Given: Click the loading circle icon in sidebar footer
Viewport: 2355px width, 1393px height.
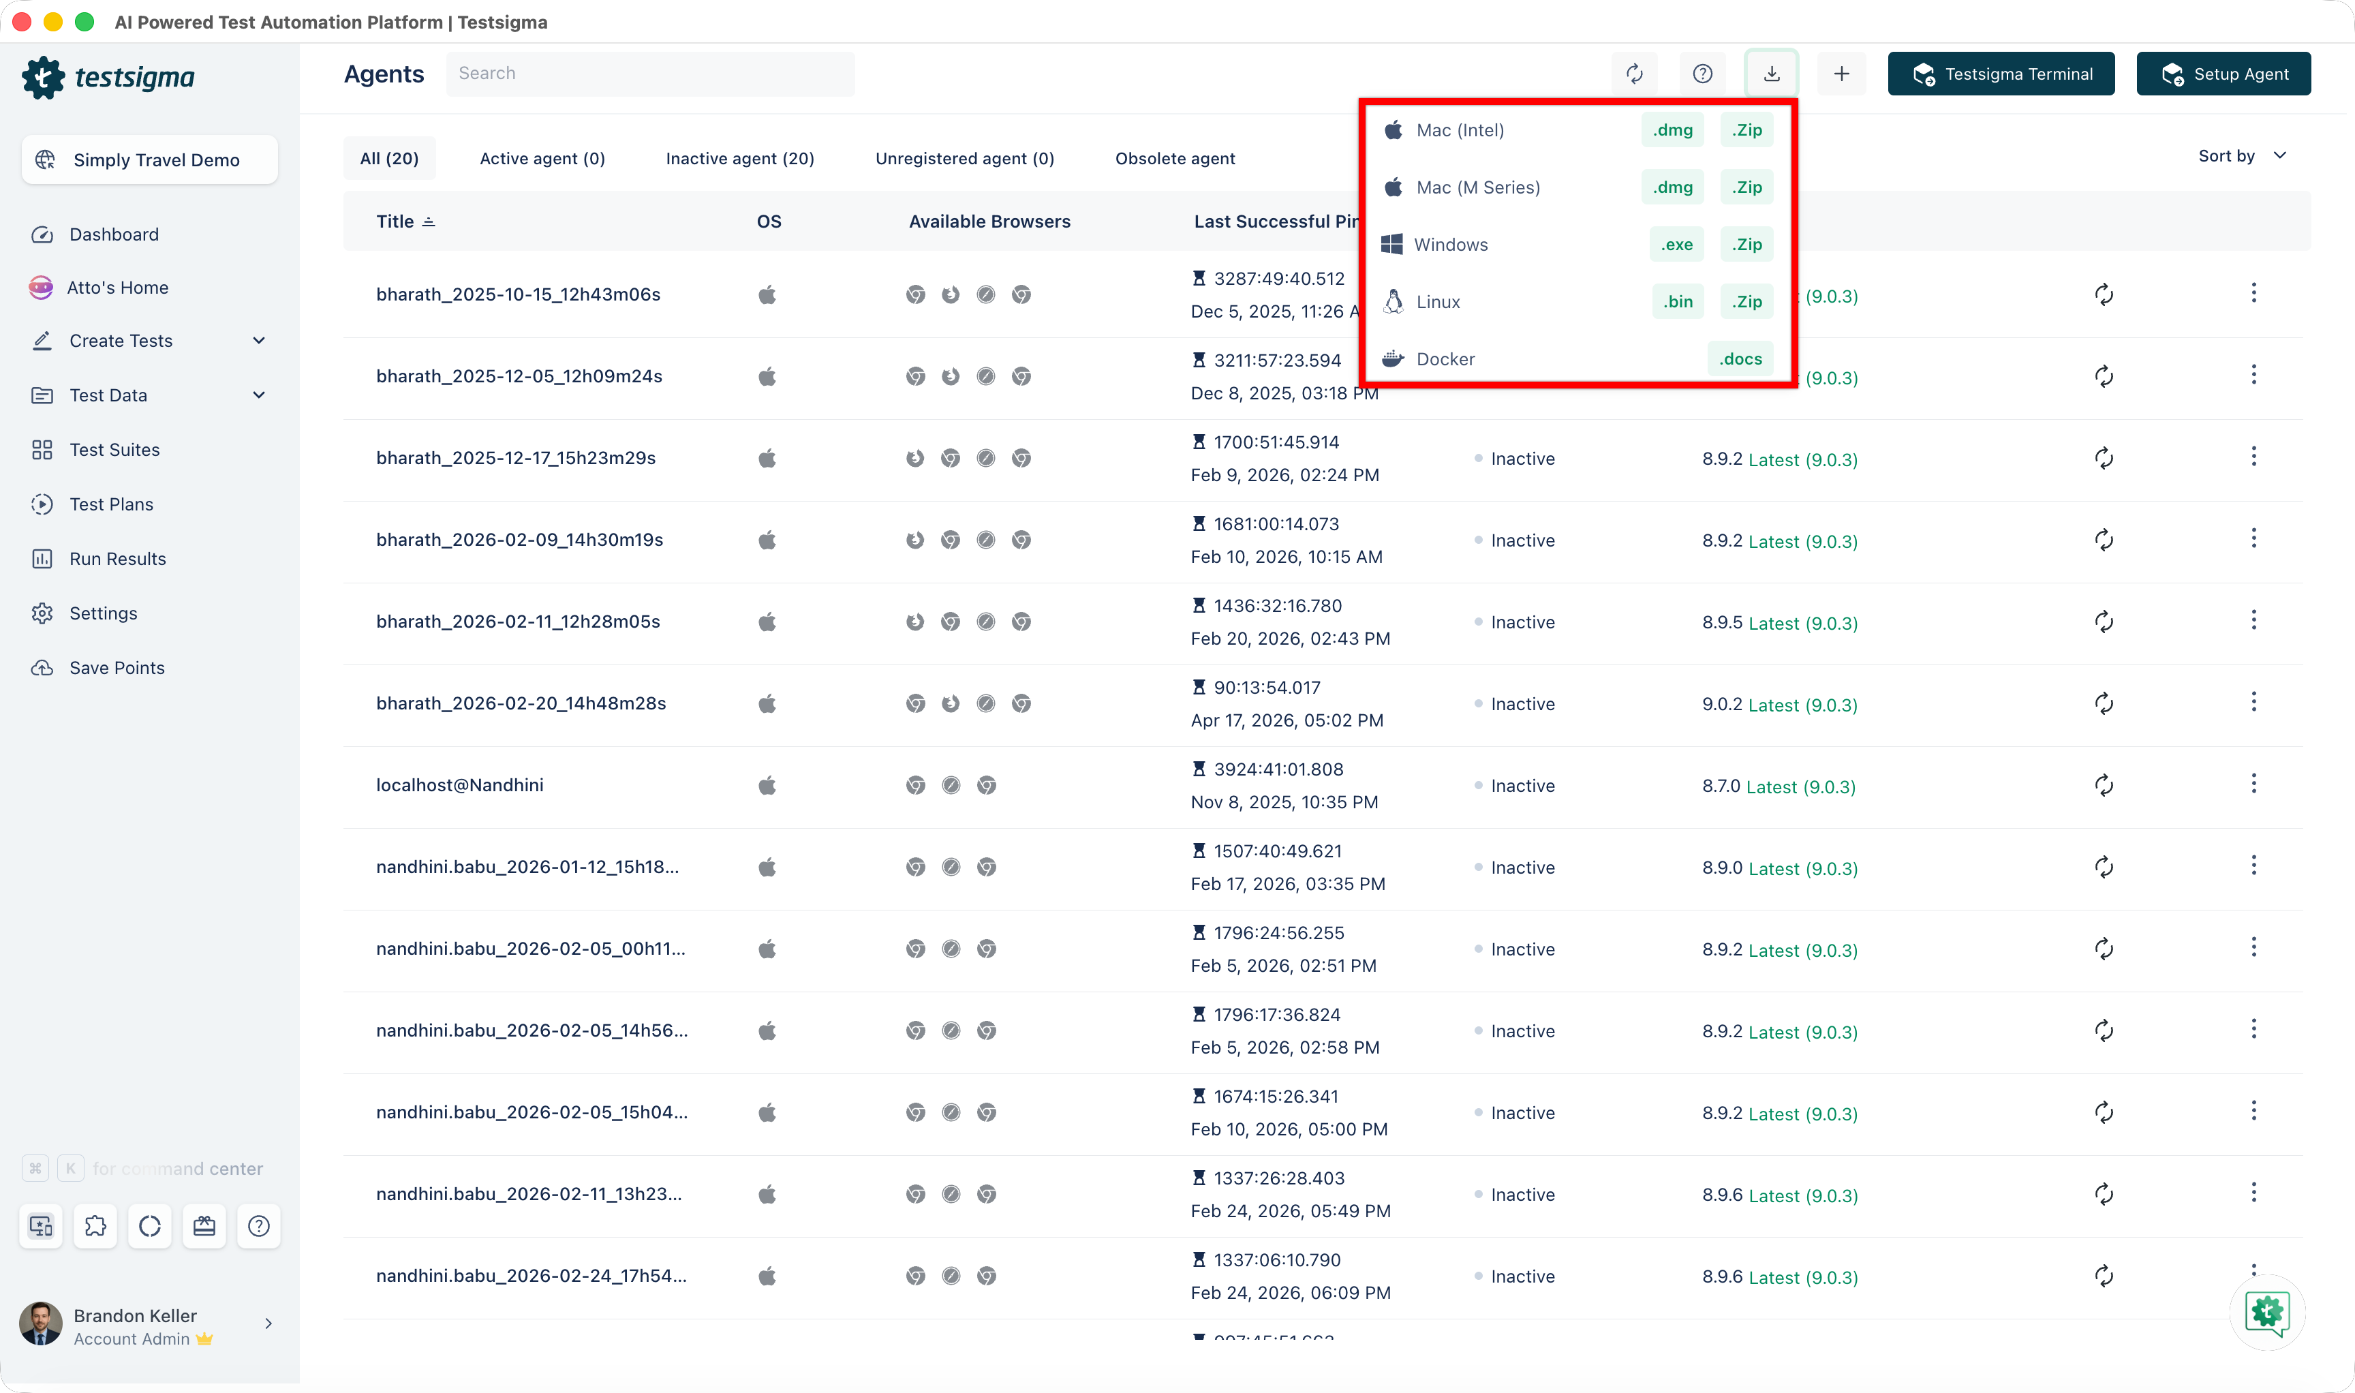Looking at the screenshot, I should pyautogui.click(x=149, y=1226).
